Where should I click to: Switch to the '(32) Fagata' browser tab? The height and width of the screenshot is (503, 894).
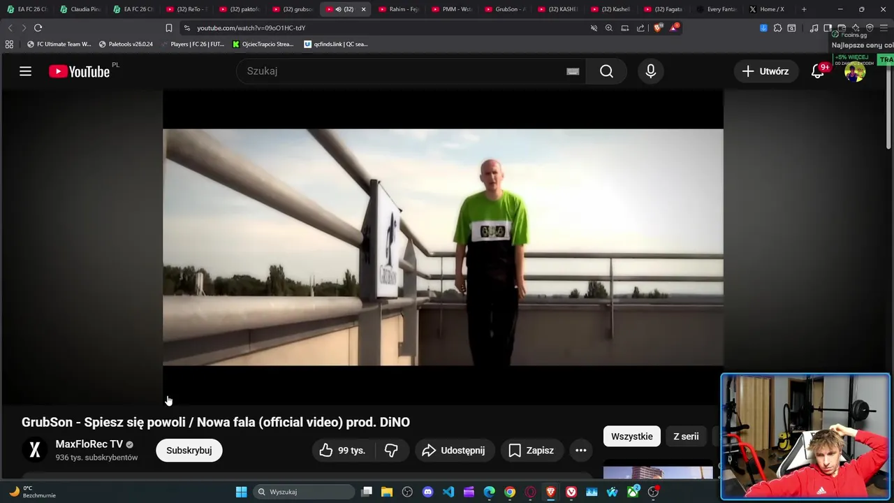click(665, 9)
